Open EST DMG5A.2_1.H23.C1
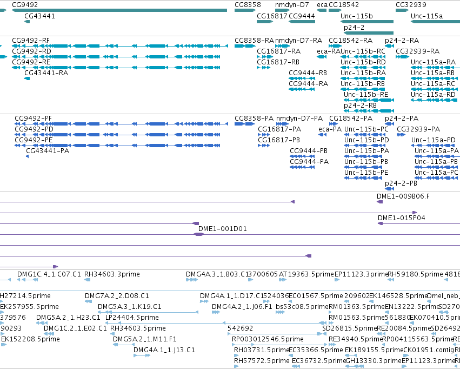Screen dimensions: 460x369 [68, 318]
